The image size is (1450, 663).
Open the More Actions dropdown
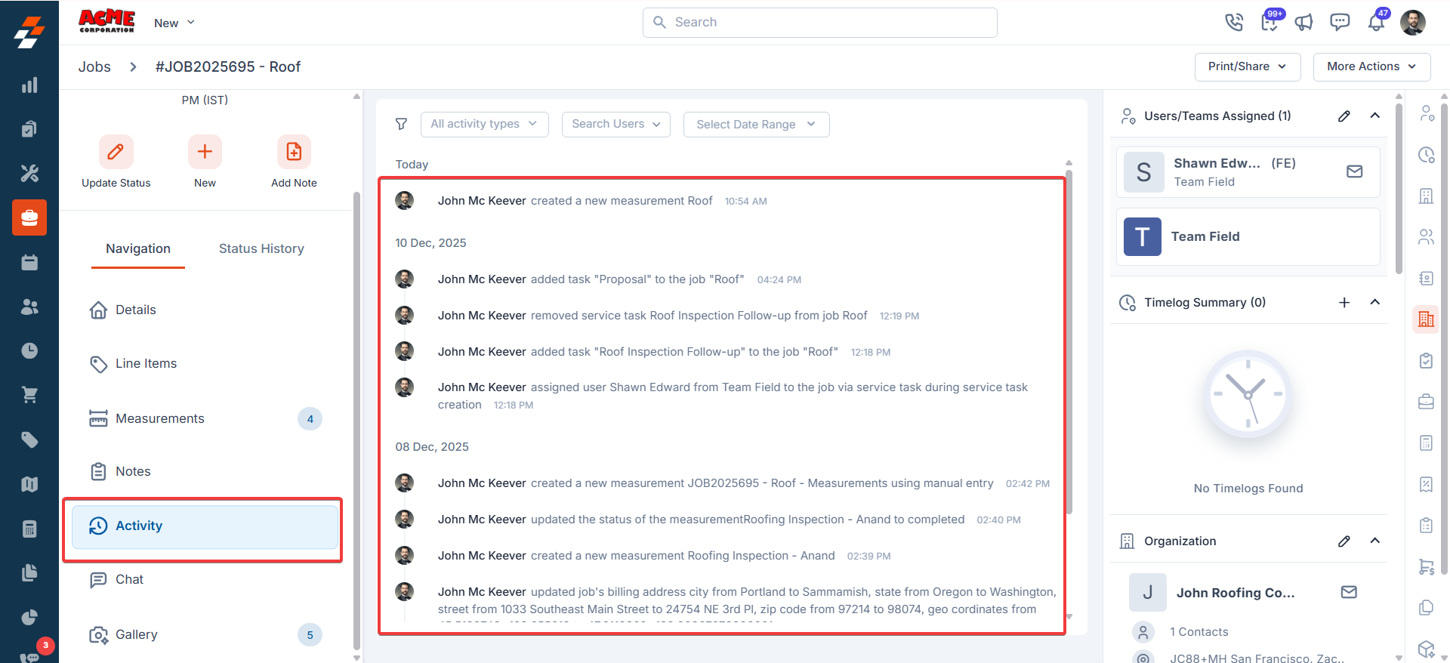click(x=1371, y=66)
